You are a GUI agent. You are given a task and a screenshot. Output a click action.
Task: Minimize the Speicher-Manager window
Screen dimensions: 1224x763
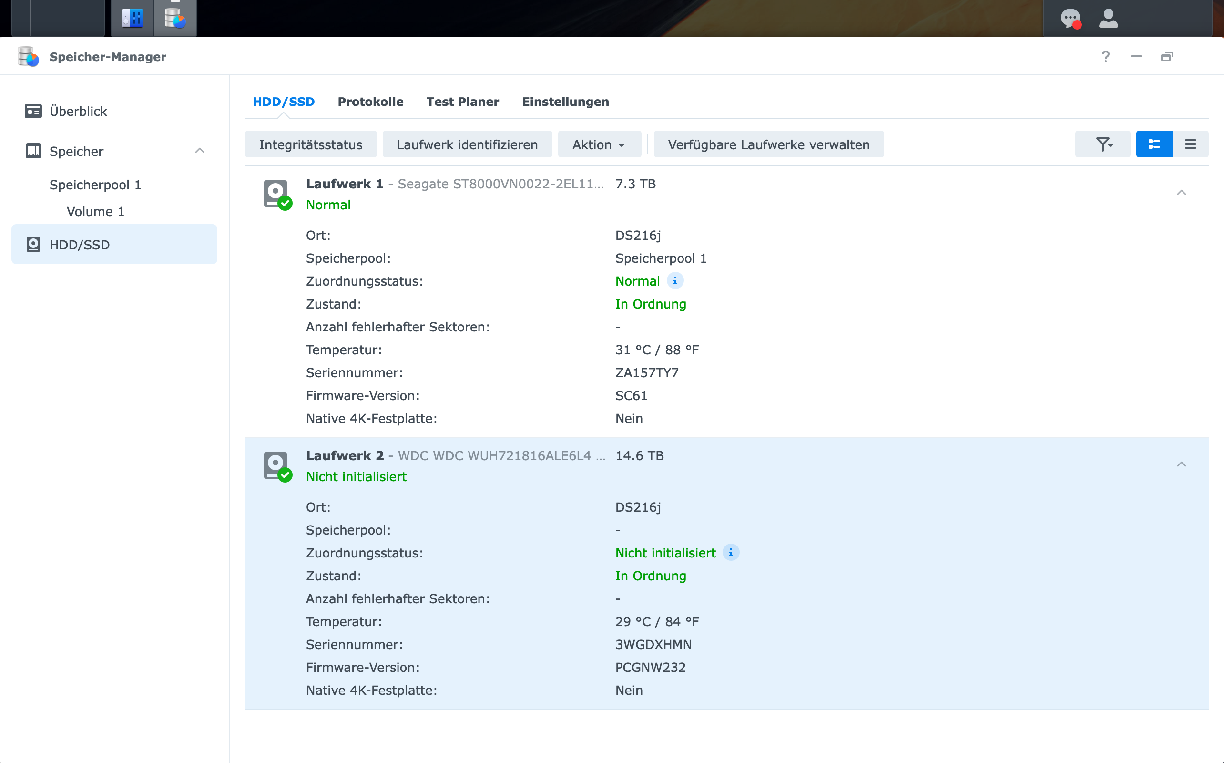[1136, 57]
